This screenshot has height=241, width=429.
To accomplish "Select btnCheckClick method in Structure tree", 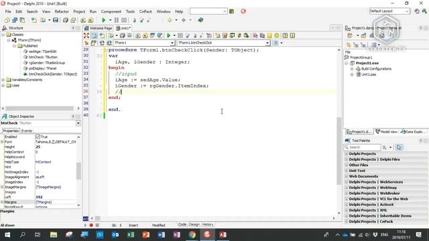I will 53,74.
